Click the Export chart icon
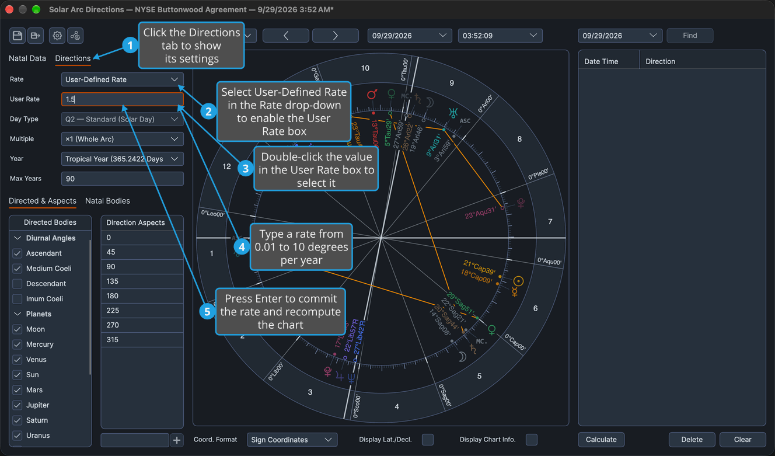Screen dimensions: 775x456 36,36
